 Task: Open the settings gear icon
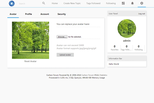[x=142, y=3]
